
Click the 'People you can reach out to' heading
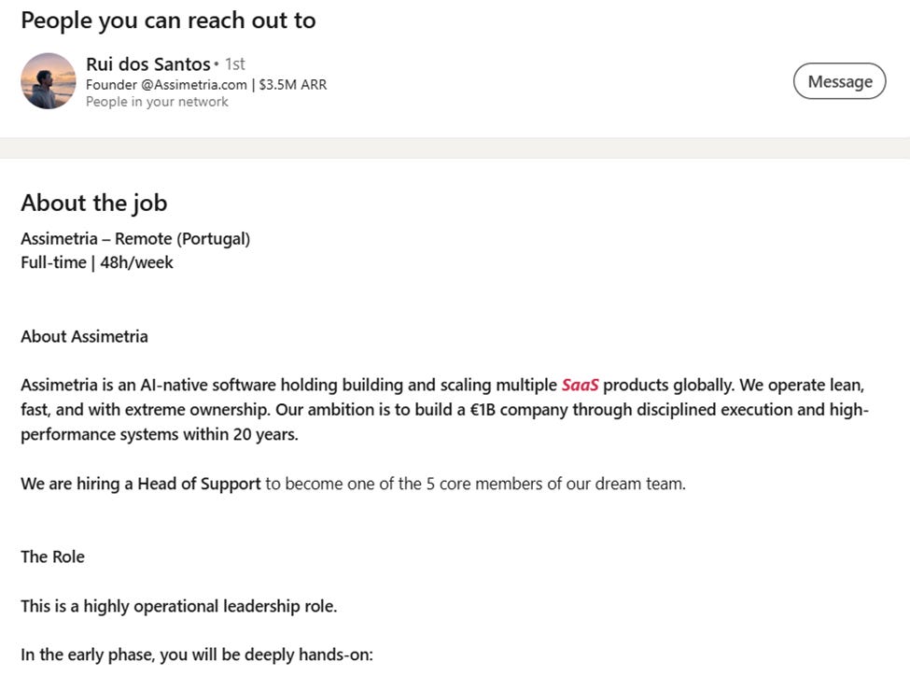[168, 21]
